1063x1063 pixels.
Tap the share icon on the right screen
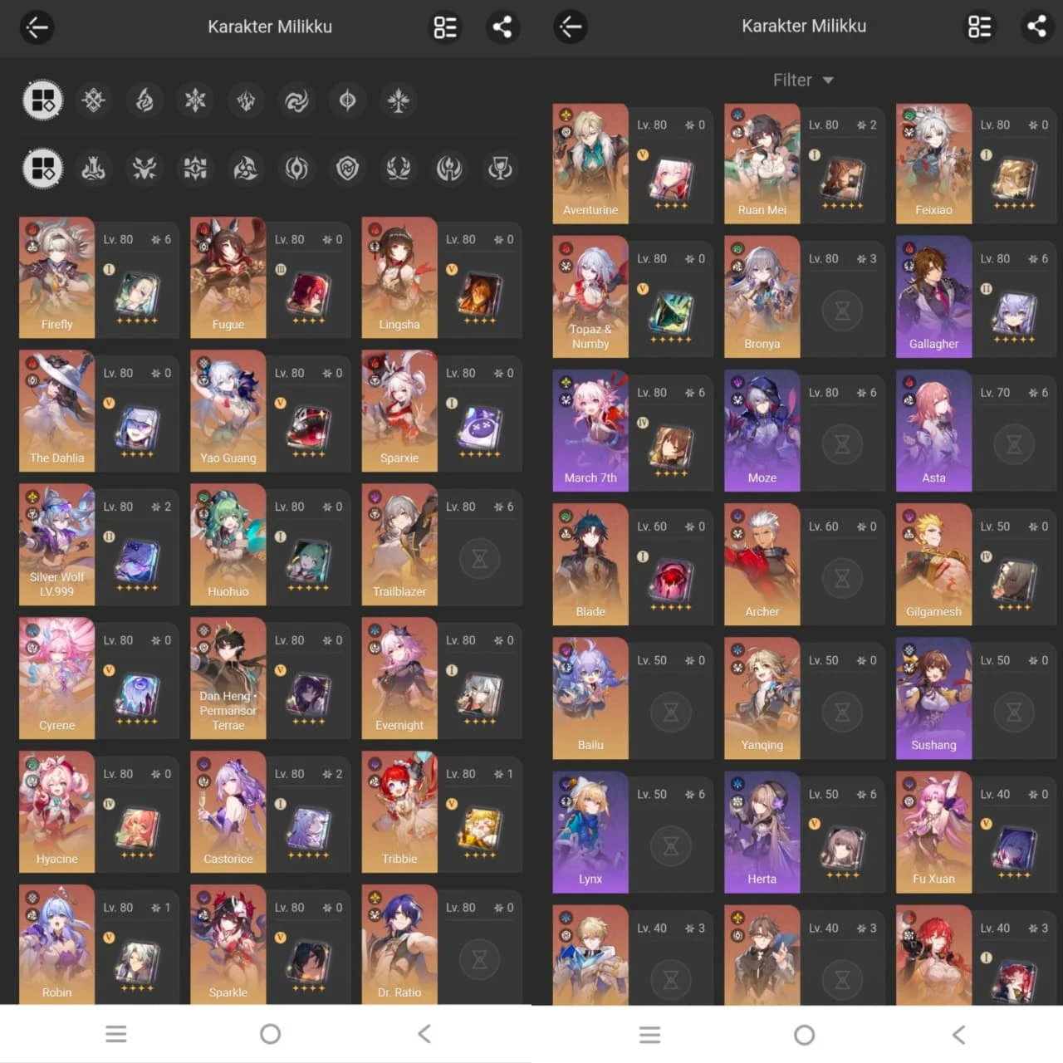coord(1036,27)
